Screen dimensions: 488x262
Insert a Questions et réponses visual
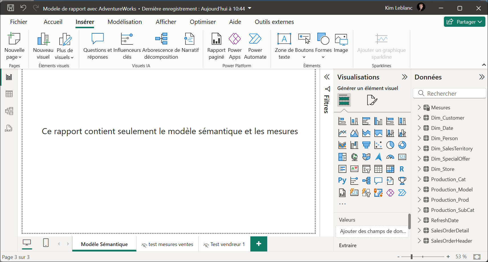98,46
